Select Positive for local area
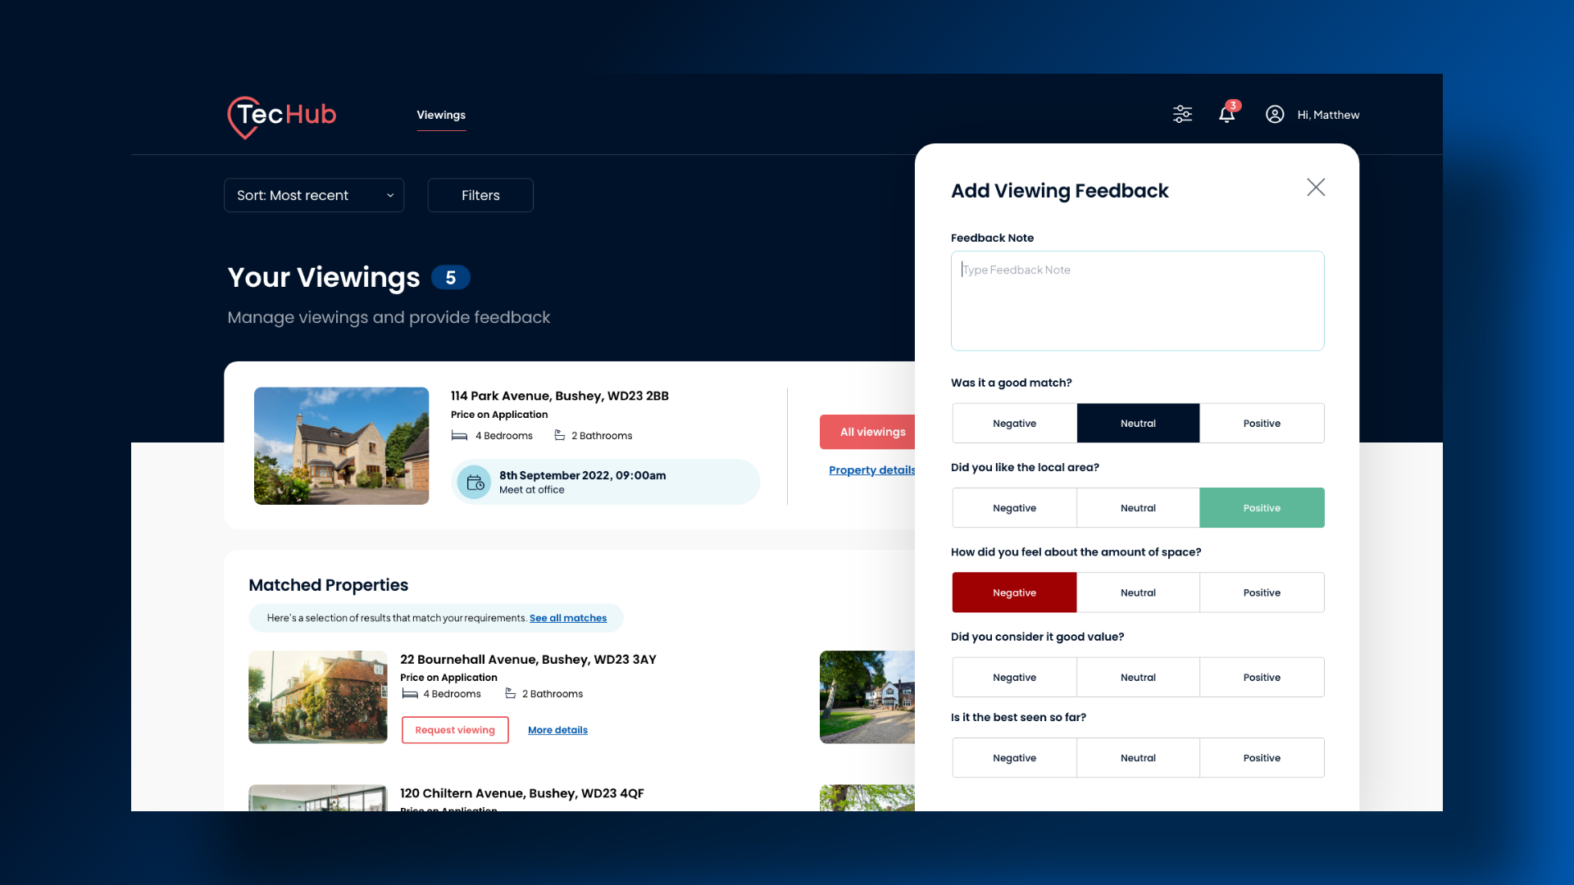1574x885 pixels. pos(1262,508)
